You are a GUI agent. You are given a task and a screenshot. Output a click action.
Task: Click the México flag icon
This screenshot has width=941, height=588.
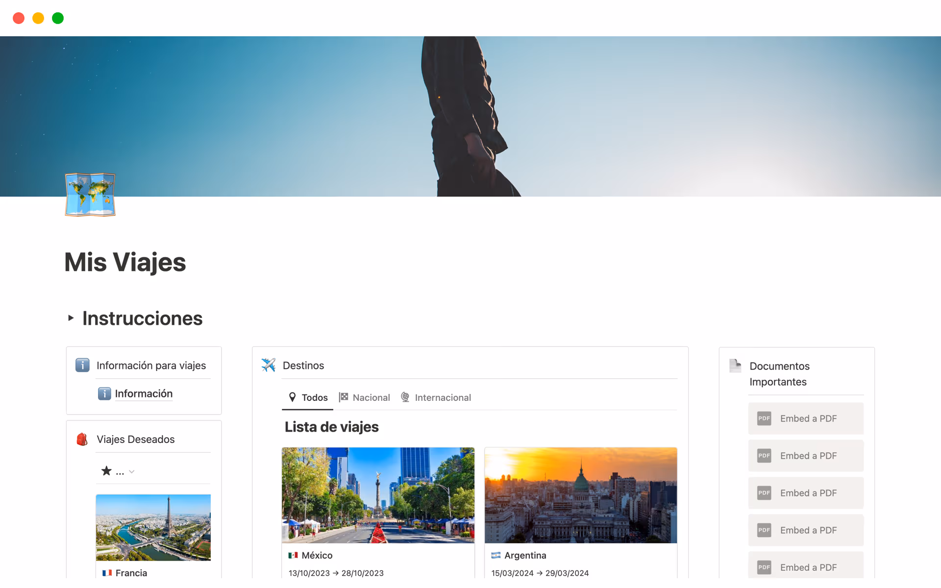[x=293, y=555]
